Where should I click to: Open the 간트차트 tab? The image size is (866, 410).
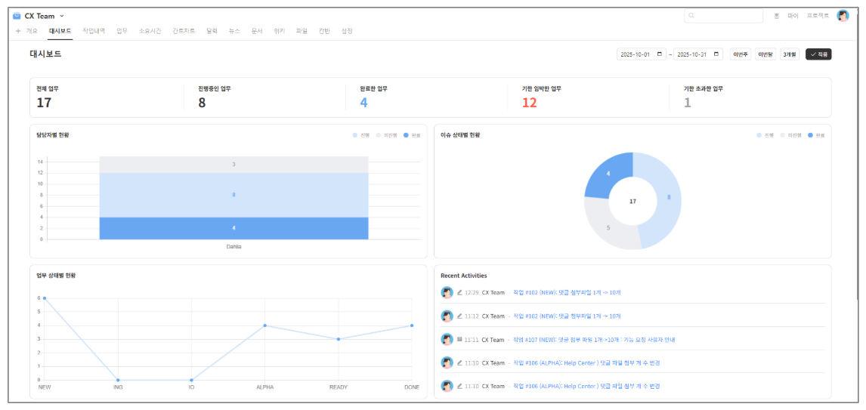tap(184, 32)
